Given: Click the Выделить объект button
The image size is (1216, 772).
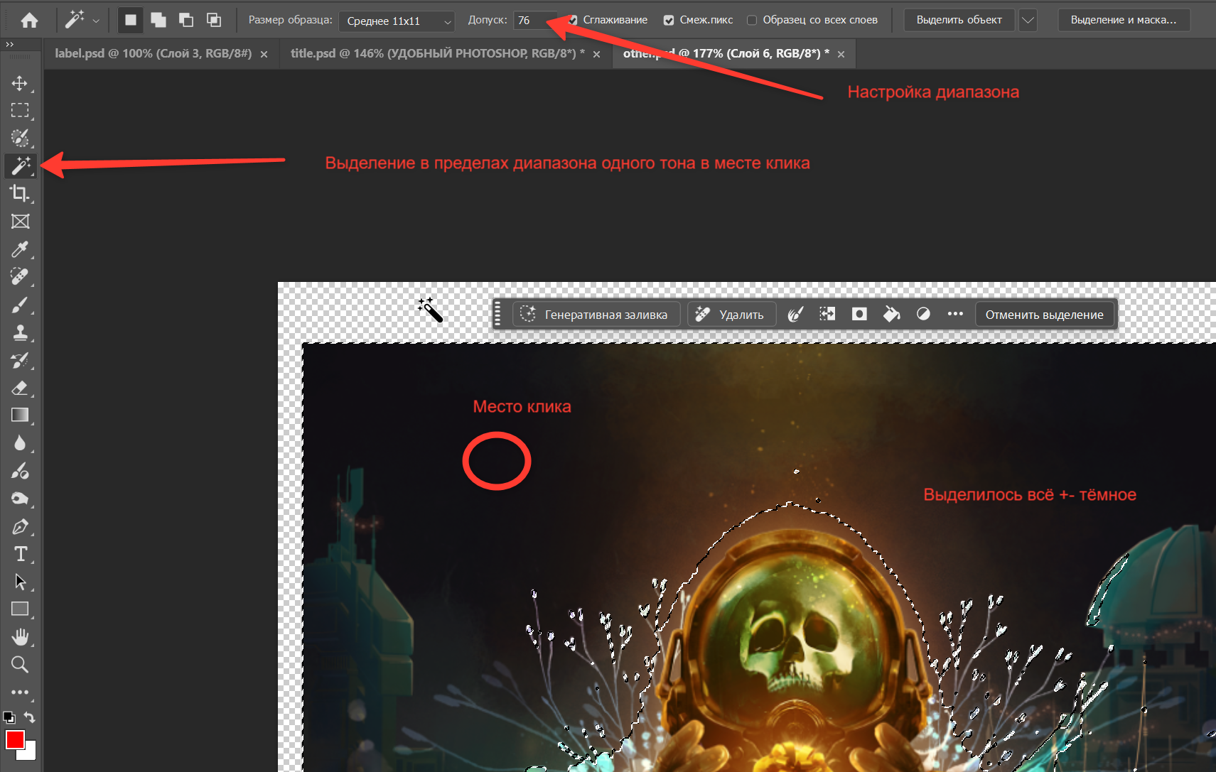Looking at the screenshot, I should [959, 20].
